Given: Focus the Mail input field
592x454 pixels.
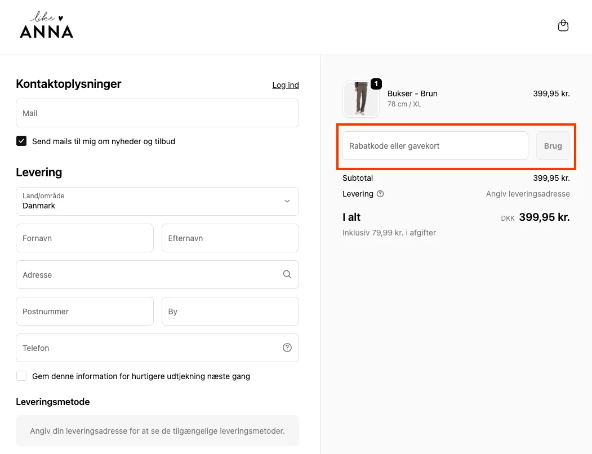Looking at the screenshot, I should (157, 113).
